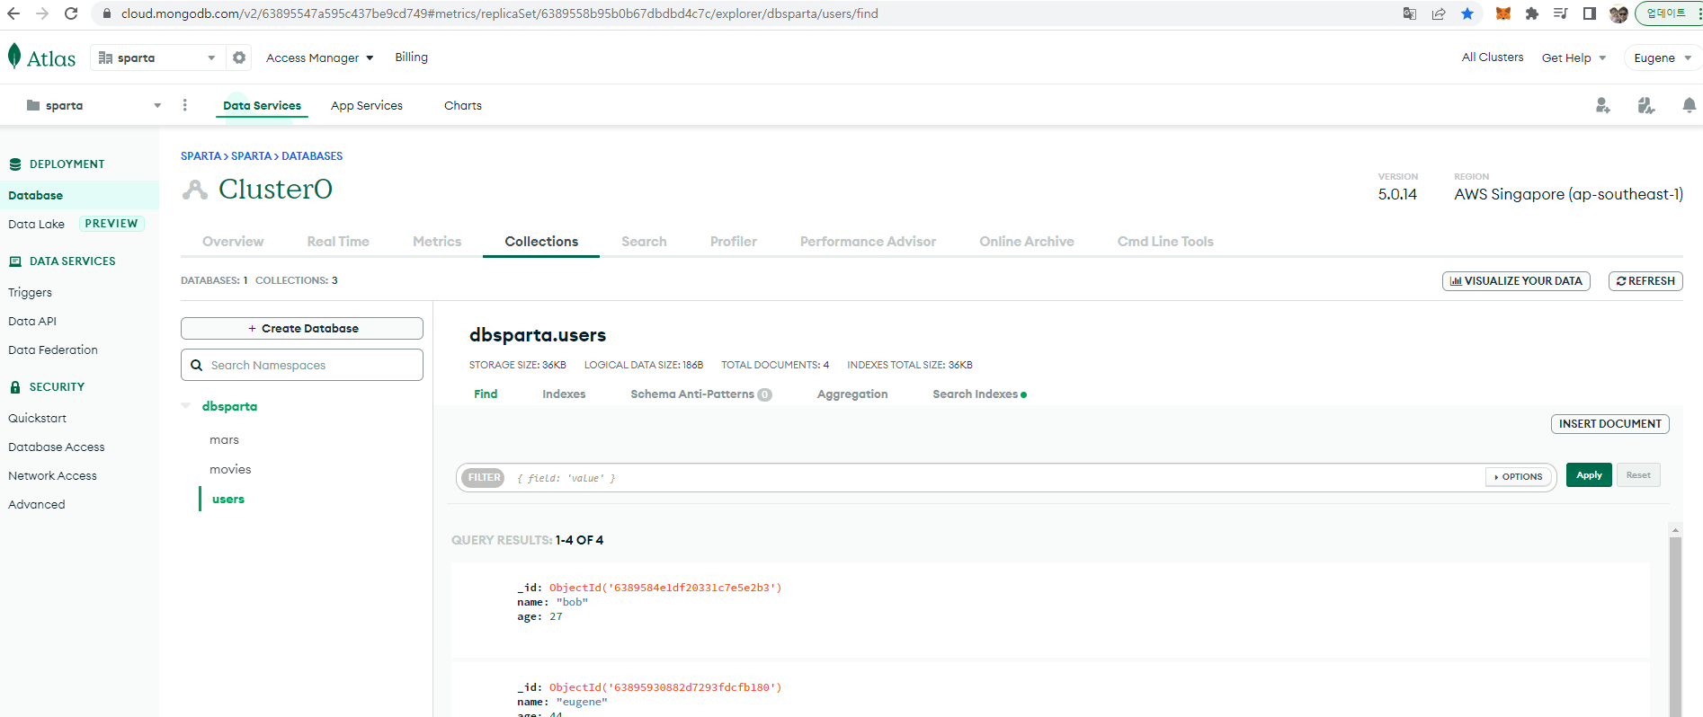Image resolution: width=1703 pixels, height=717 pixels.
Task: Toggle the browser side panel icon
Action: [x=1590, y=13]
